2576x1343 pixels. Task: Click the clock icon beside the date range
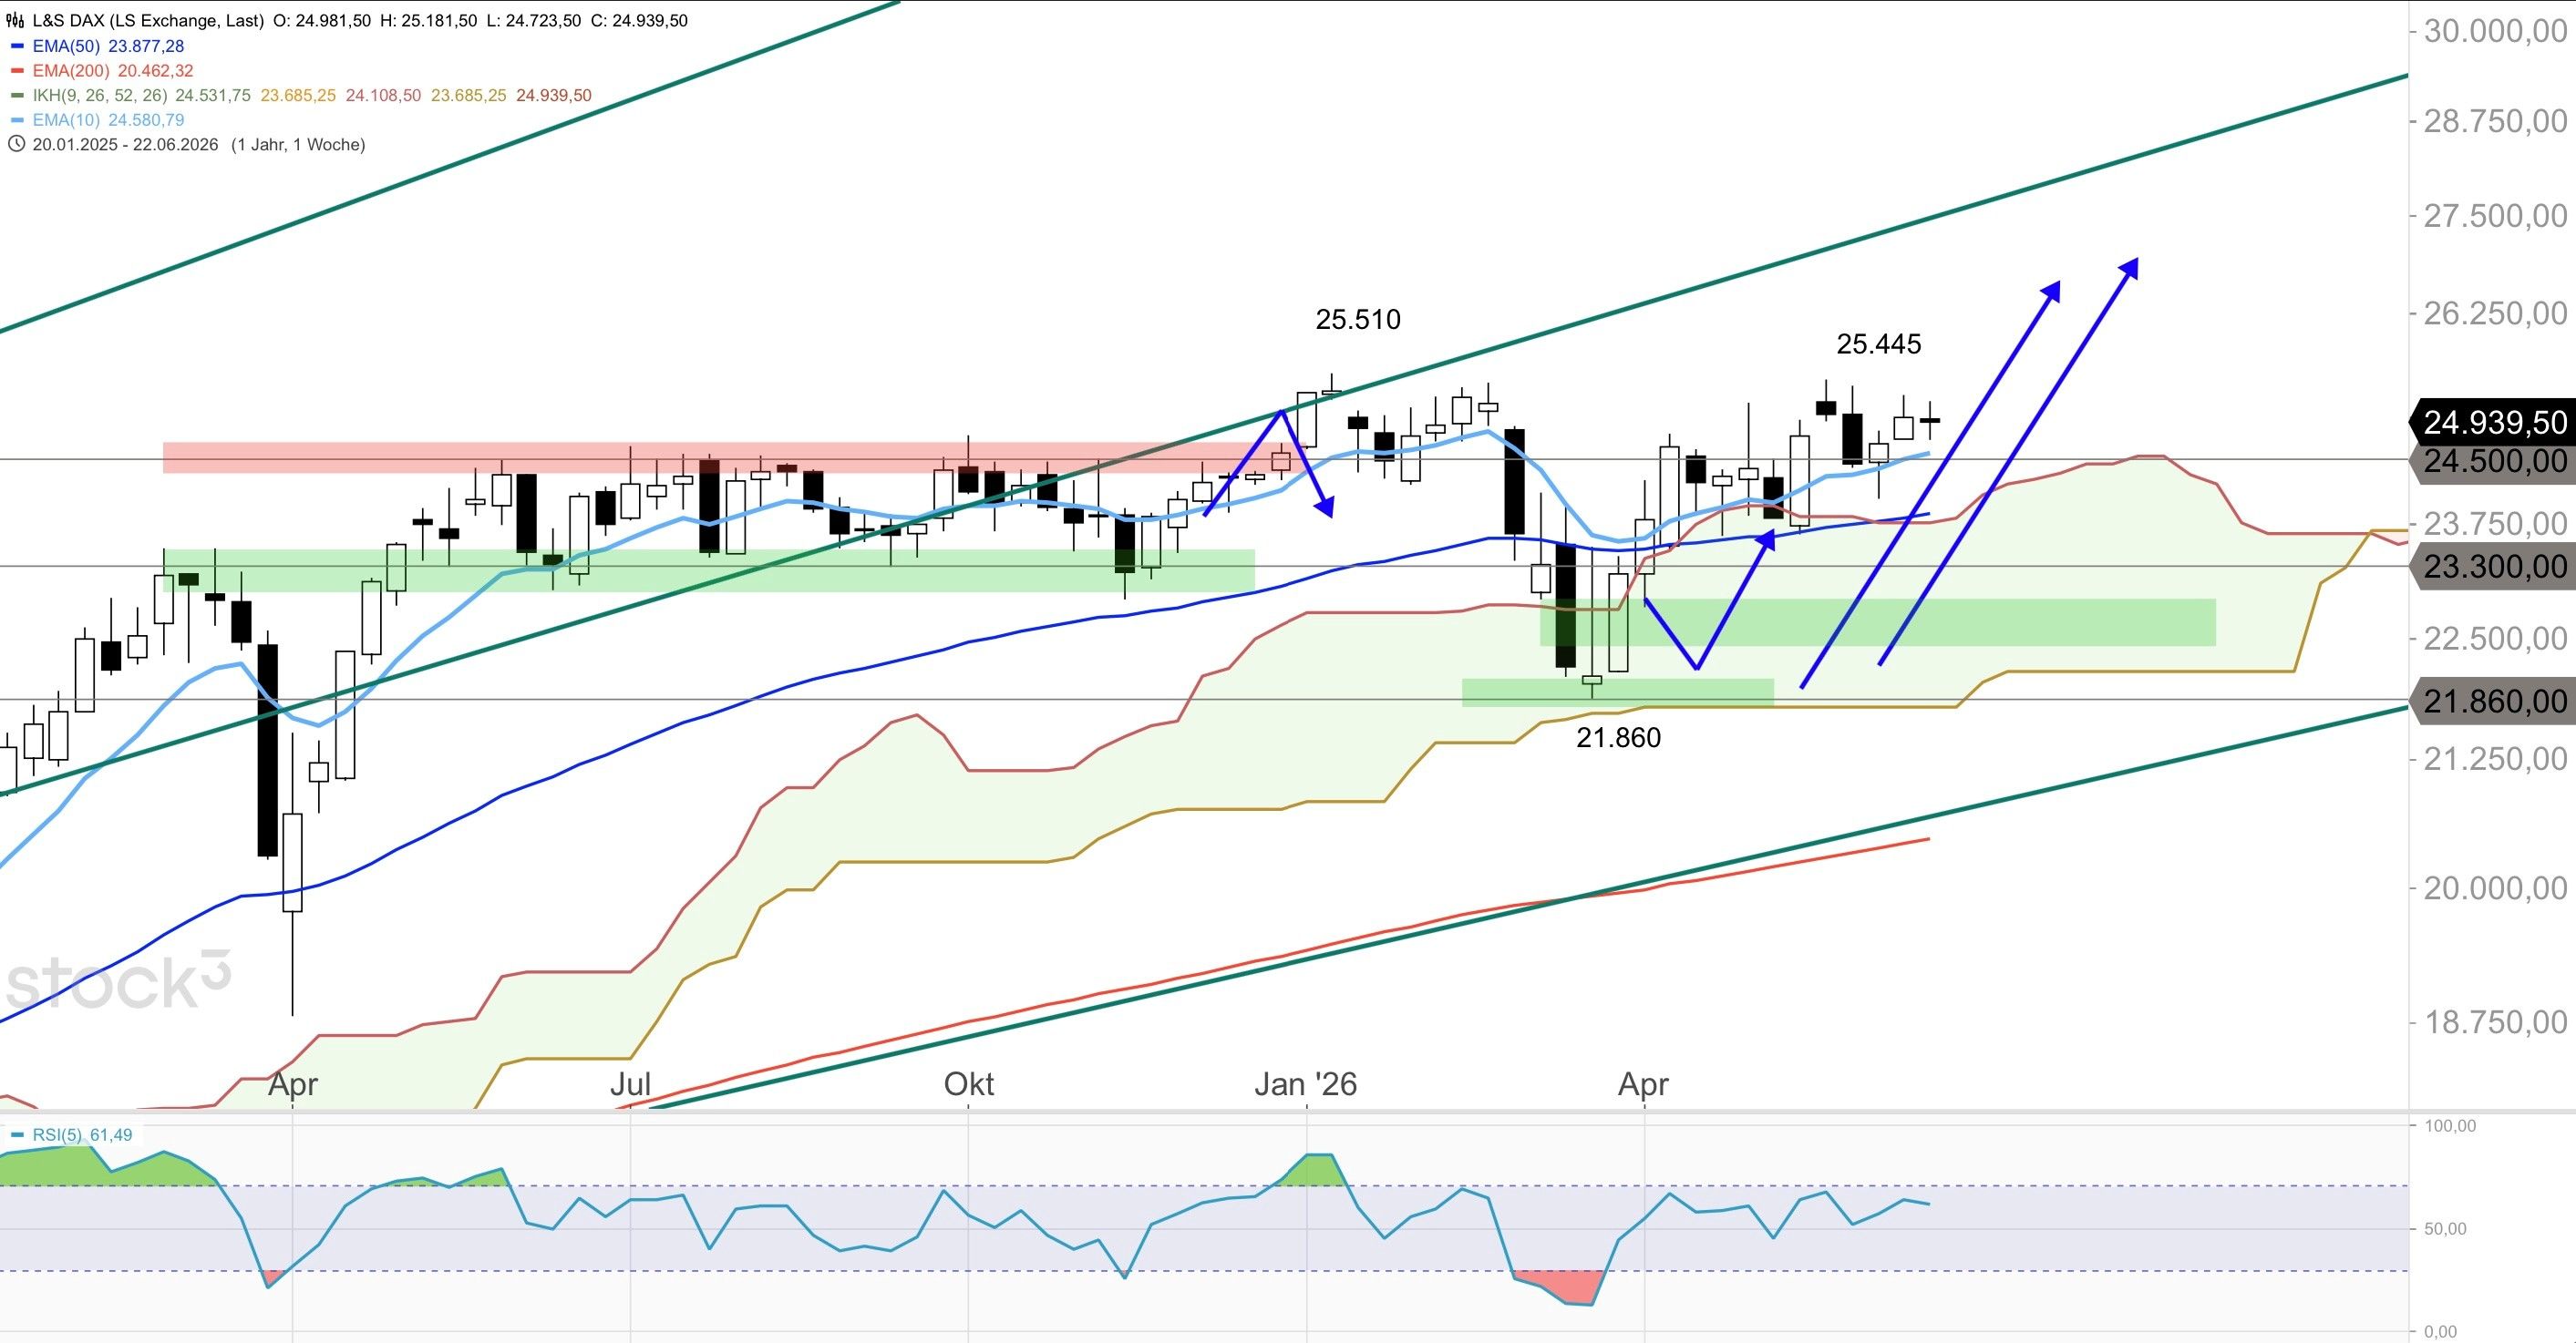(x=16, y=144)
